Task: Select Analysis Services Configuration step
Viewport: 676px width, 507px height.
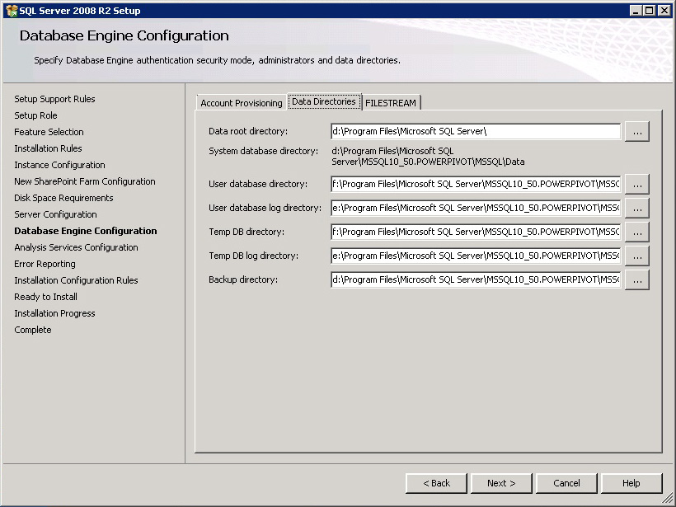Action: 77,247
